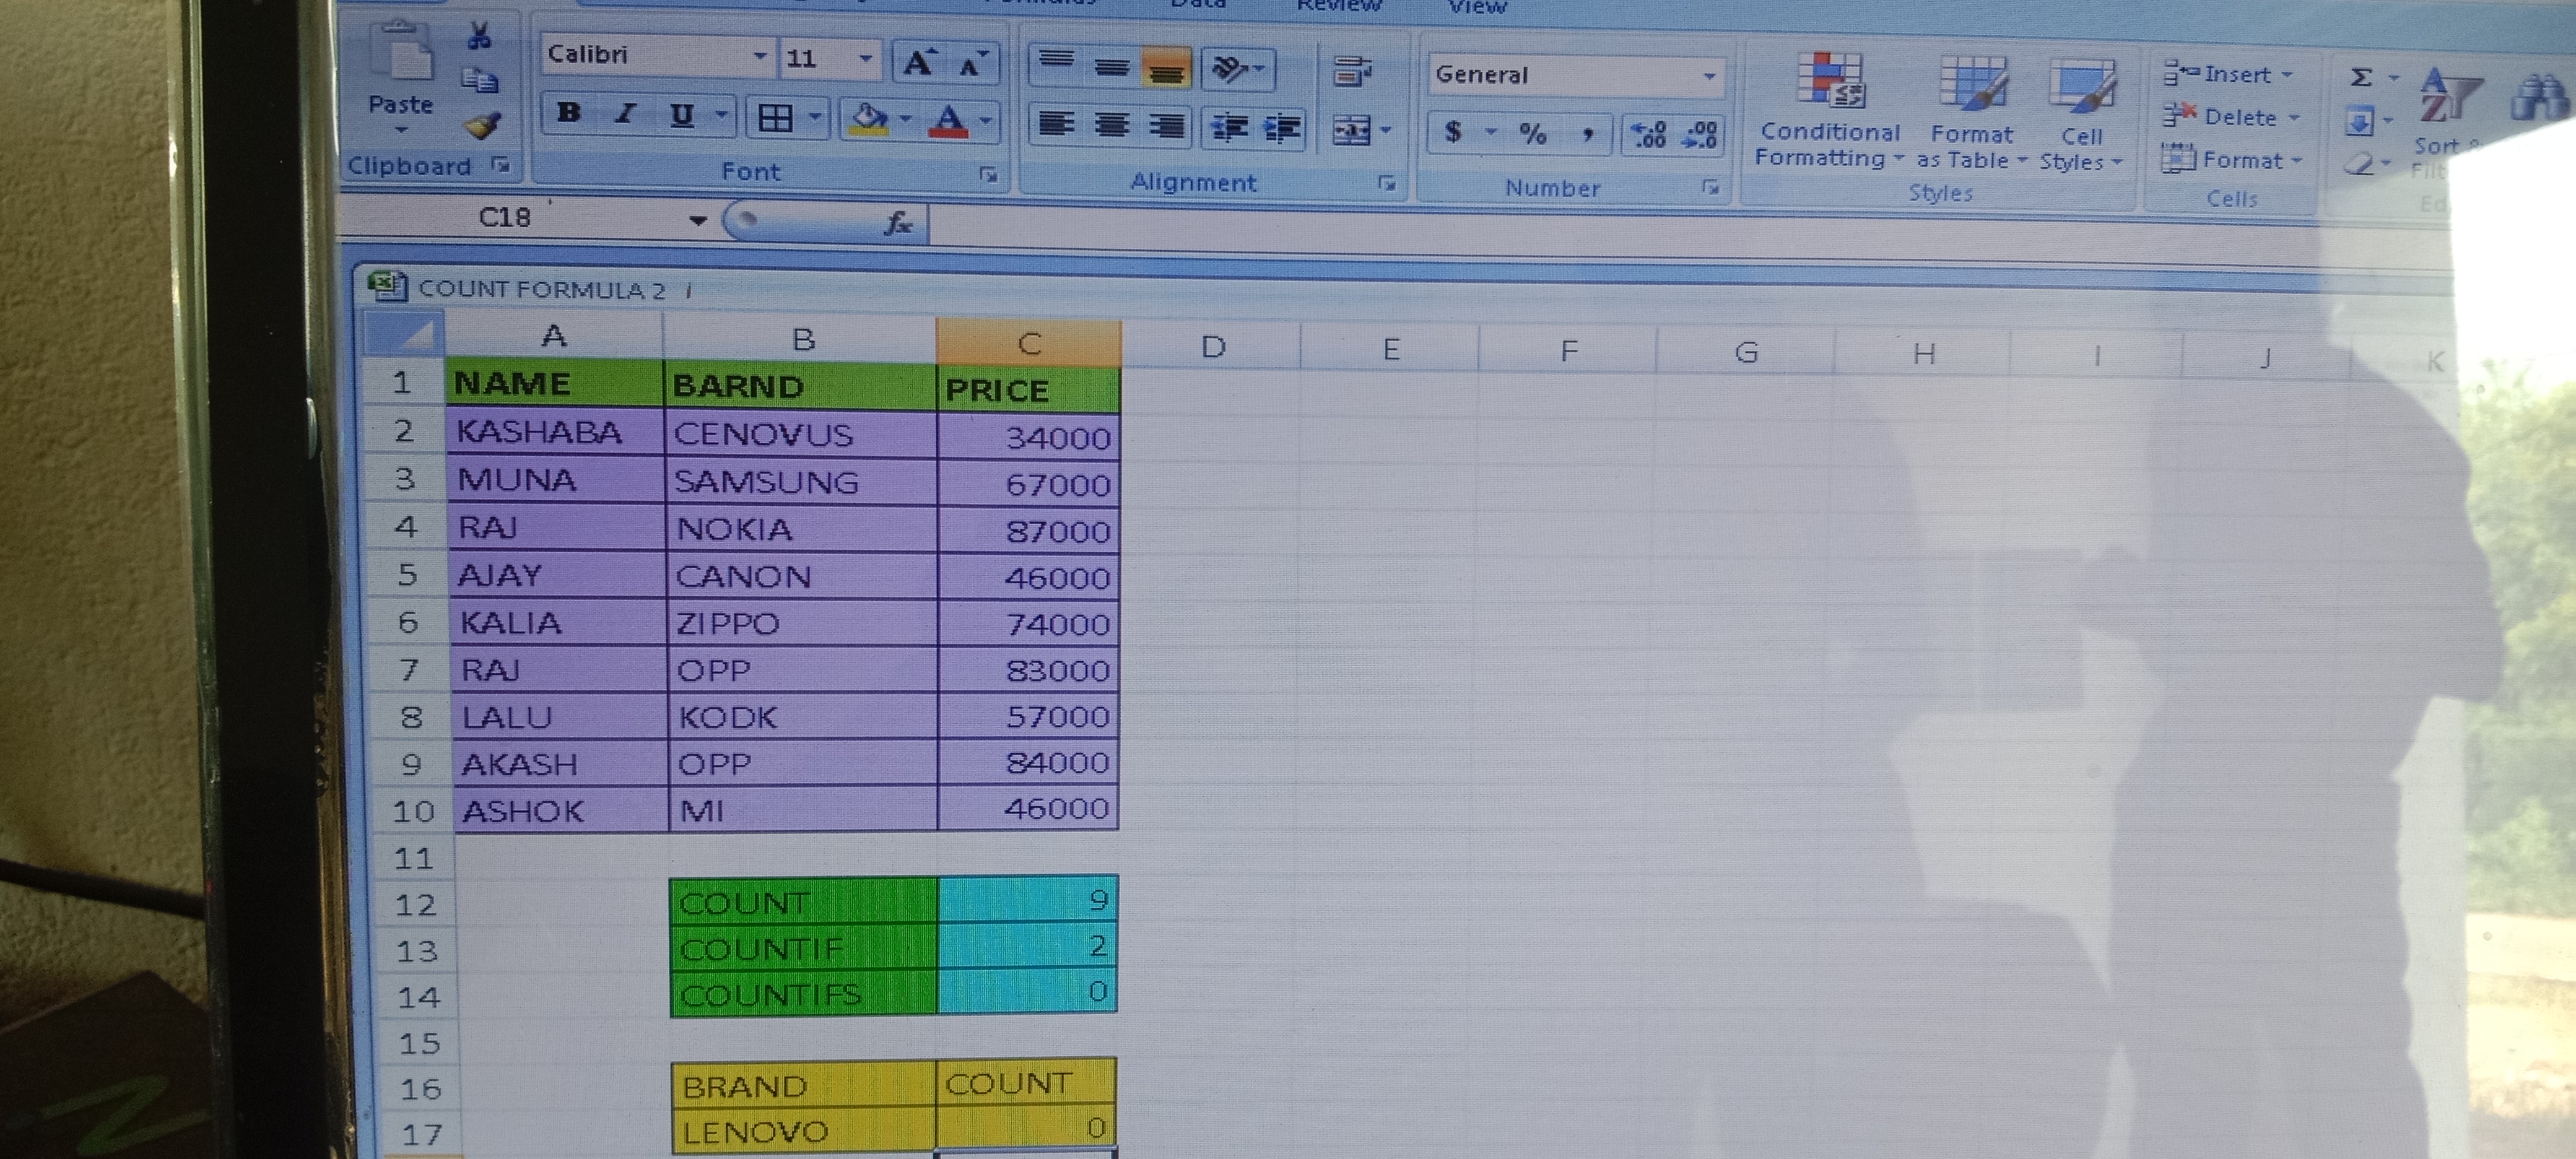
Task: Toggle Bold formatting
Action: click(x=569, y=113)
